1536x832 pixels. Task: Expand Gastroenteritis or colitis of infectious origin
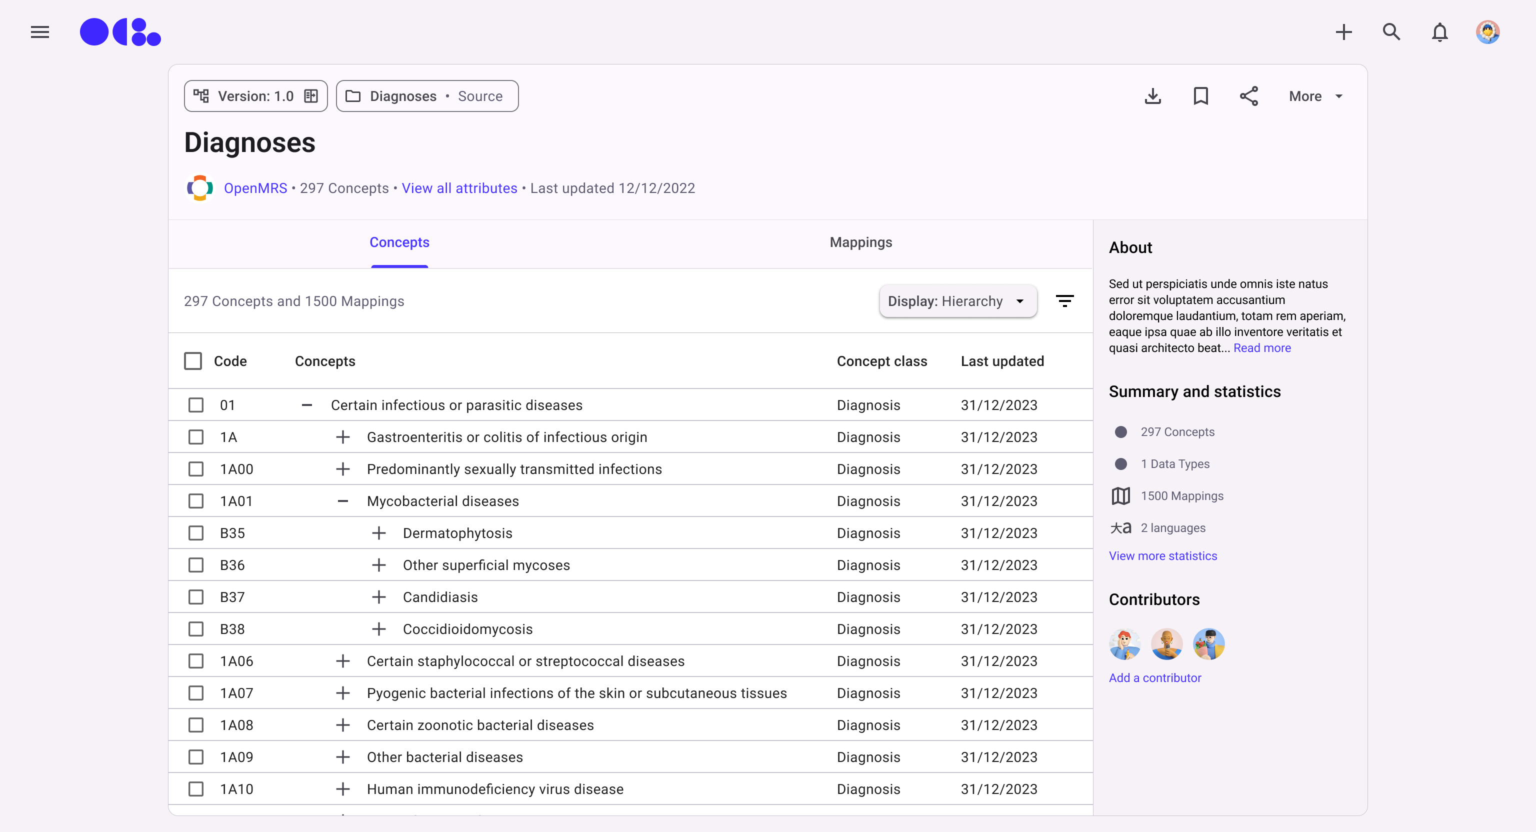(343, 437)
